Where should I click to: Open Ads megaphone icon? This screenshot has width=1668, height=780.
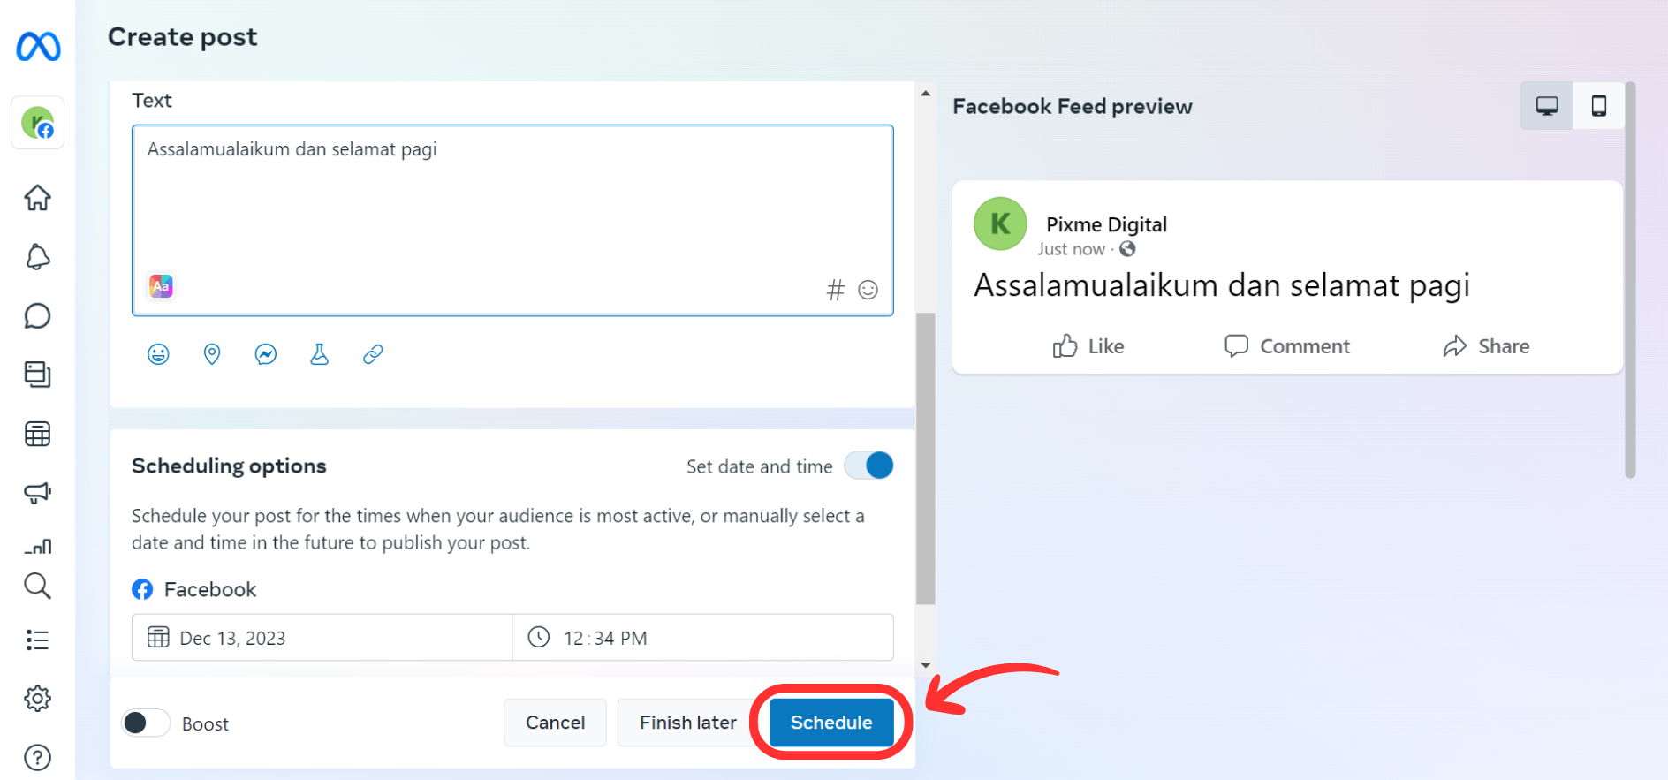point(37,492)
